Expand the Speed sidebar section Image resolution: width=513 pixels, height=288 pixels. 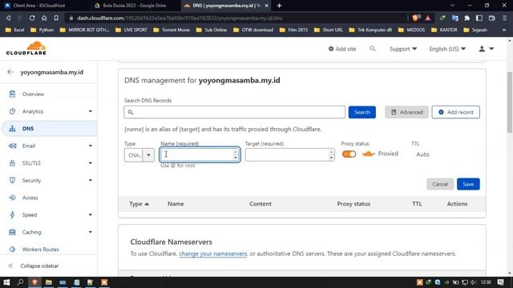point(91,214)
